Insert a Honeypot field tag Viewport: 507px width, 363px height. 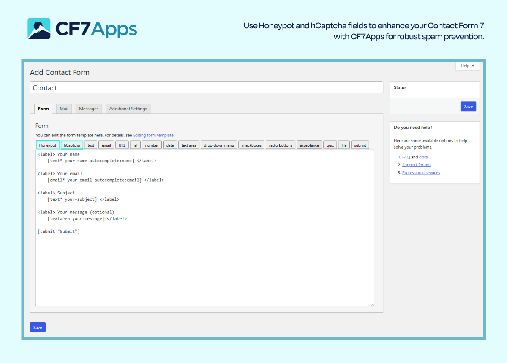48,145
